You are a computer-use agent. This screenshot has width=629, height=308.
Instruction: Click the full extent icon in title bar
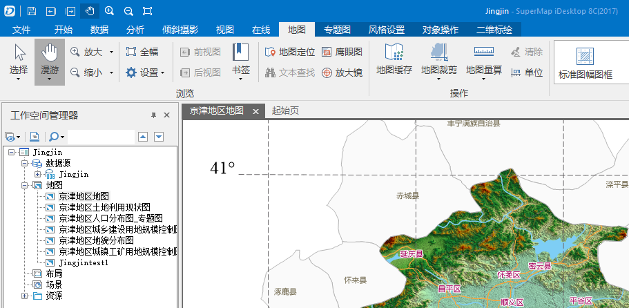[x=147, y=11]
